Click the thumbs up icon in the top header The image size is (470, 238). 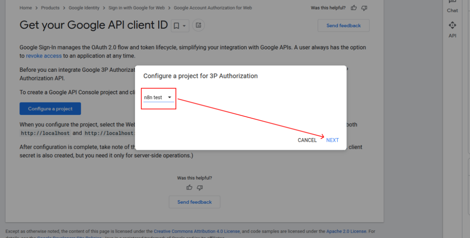pos(354,8)
